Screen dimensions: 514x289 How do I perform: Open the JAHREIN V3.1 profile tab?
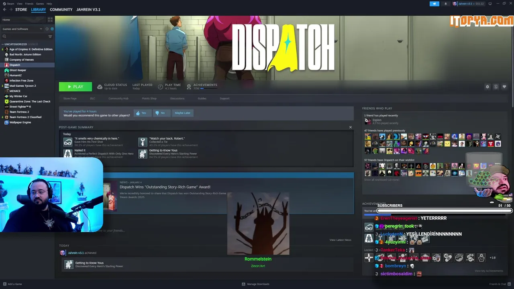[88, 10]
